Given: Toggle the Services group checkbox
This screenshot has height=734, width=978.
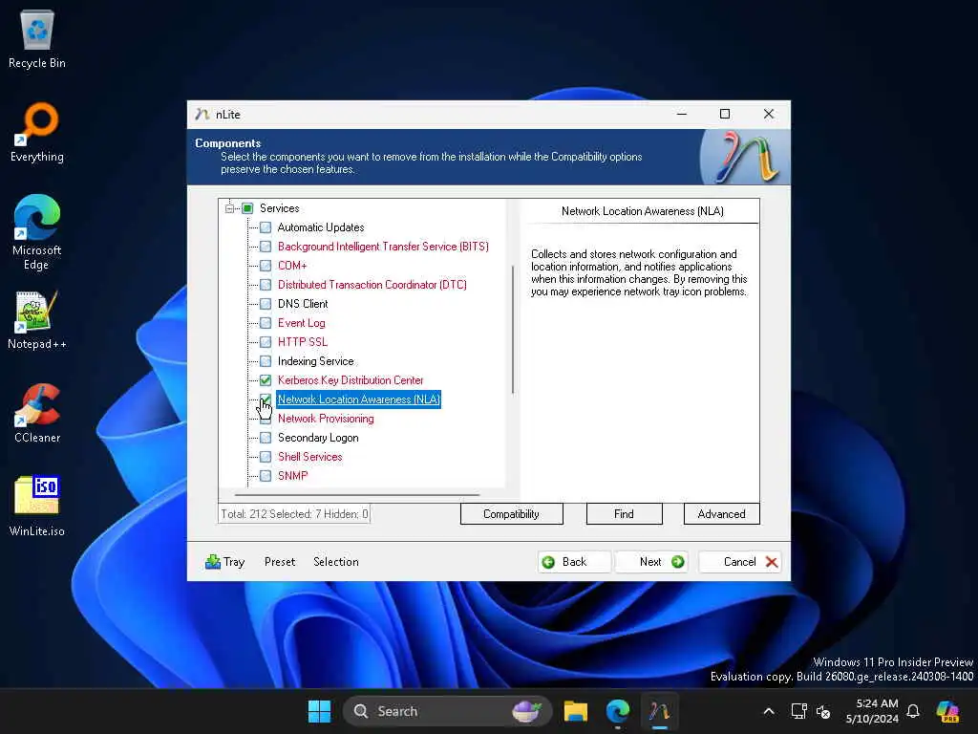Looking at the screenshot, I should click(247, 208).
